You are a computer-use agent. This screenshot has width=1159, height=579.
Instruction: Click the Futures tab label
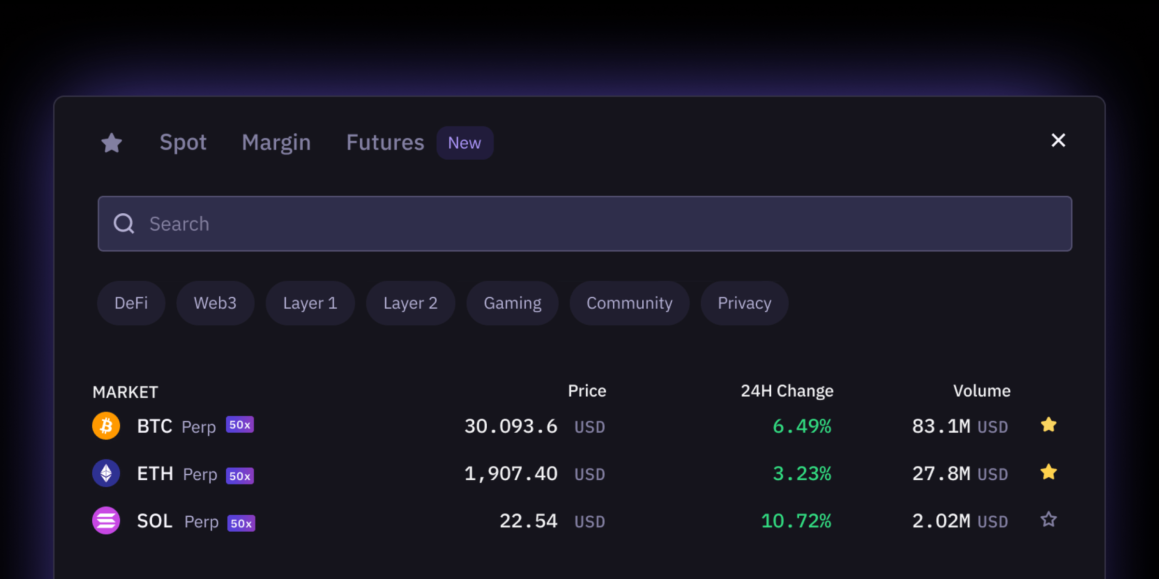coord(384,142)
